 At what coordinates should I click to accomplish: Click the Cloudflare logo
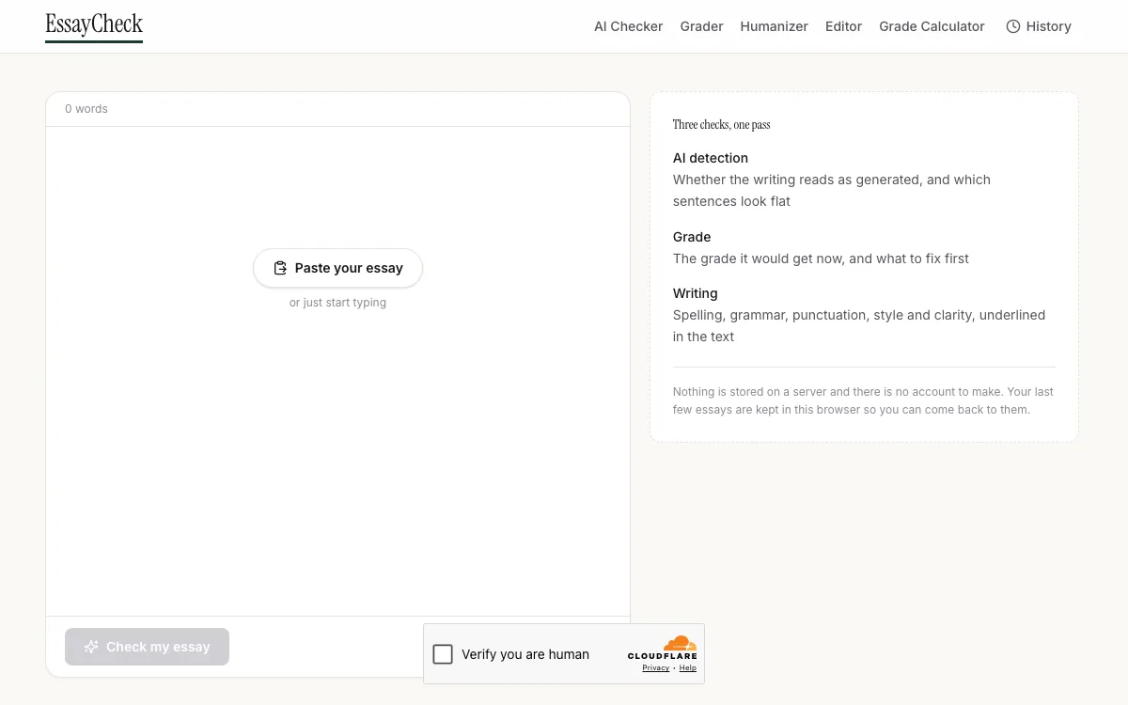(663, 647)
